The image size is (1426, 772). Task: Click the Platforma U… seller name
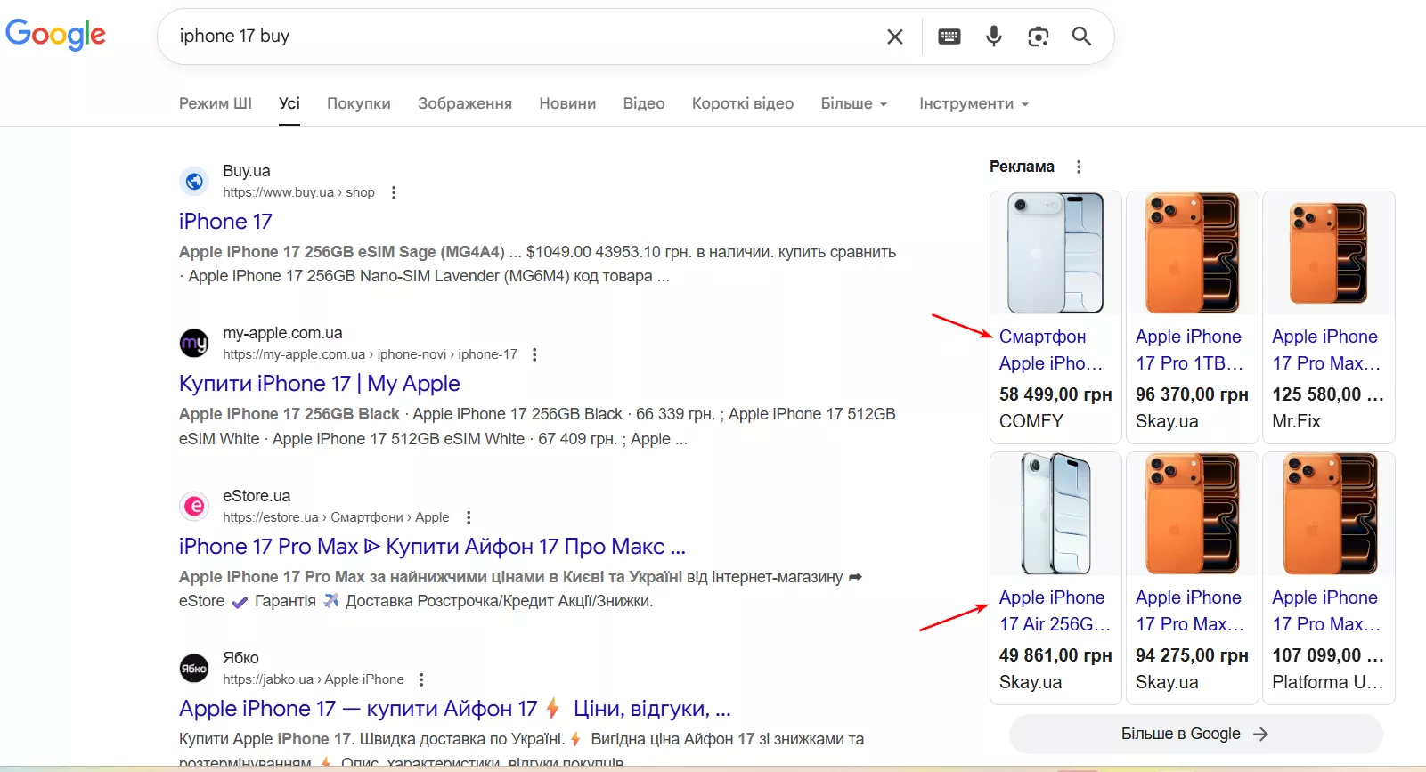point(1327,682)
